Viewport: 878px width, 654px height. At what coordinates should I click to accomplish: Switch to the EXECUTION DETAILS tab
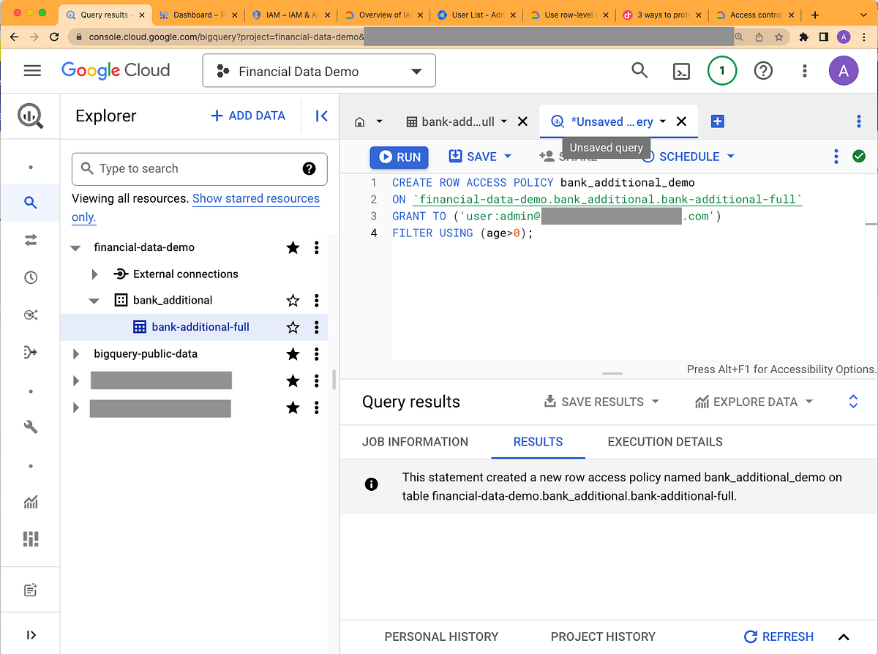click(x=664, y=442)
